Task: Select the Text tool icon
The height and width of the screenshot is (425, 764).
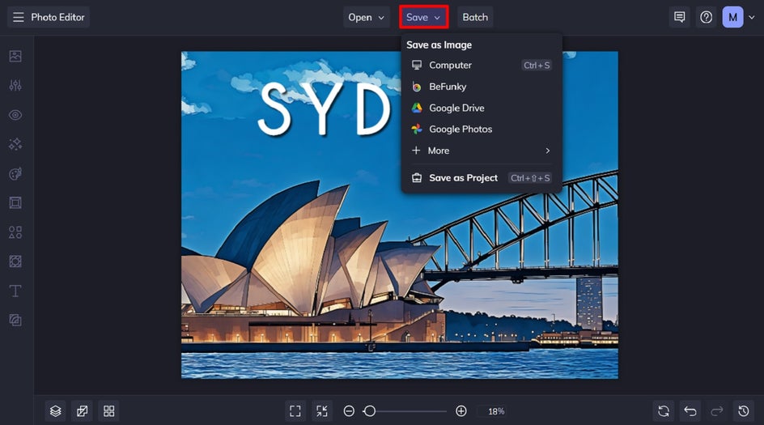Action: (15, 291)
